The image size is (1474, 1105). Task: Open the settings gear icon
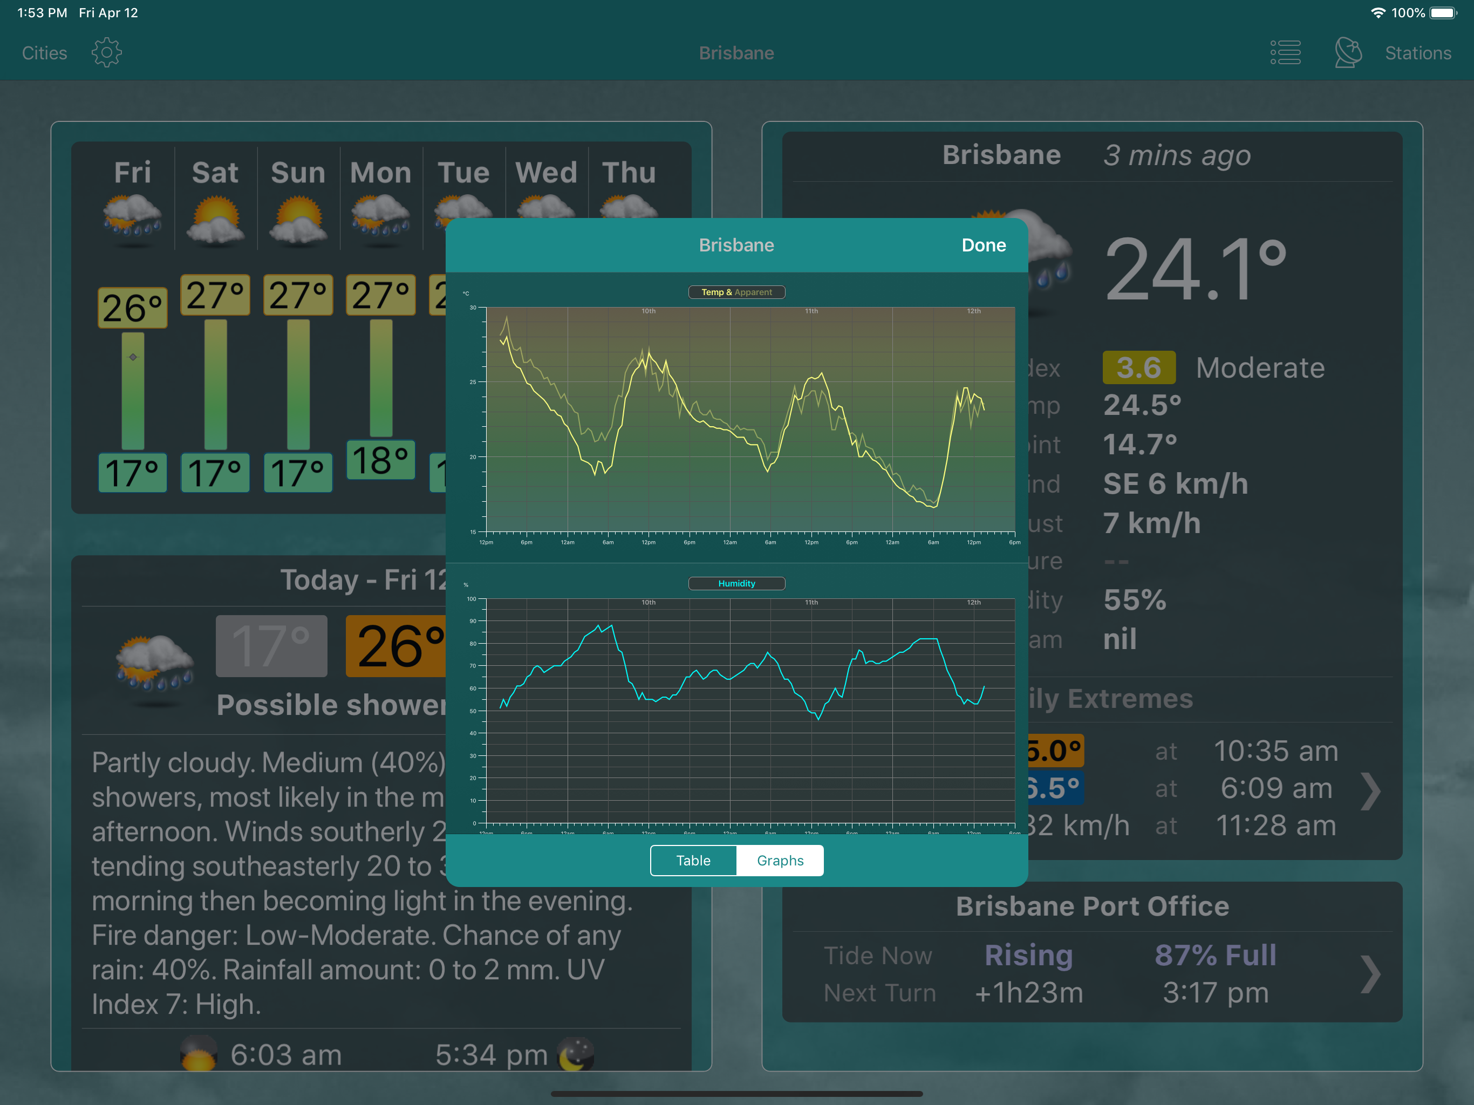107,53
